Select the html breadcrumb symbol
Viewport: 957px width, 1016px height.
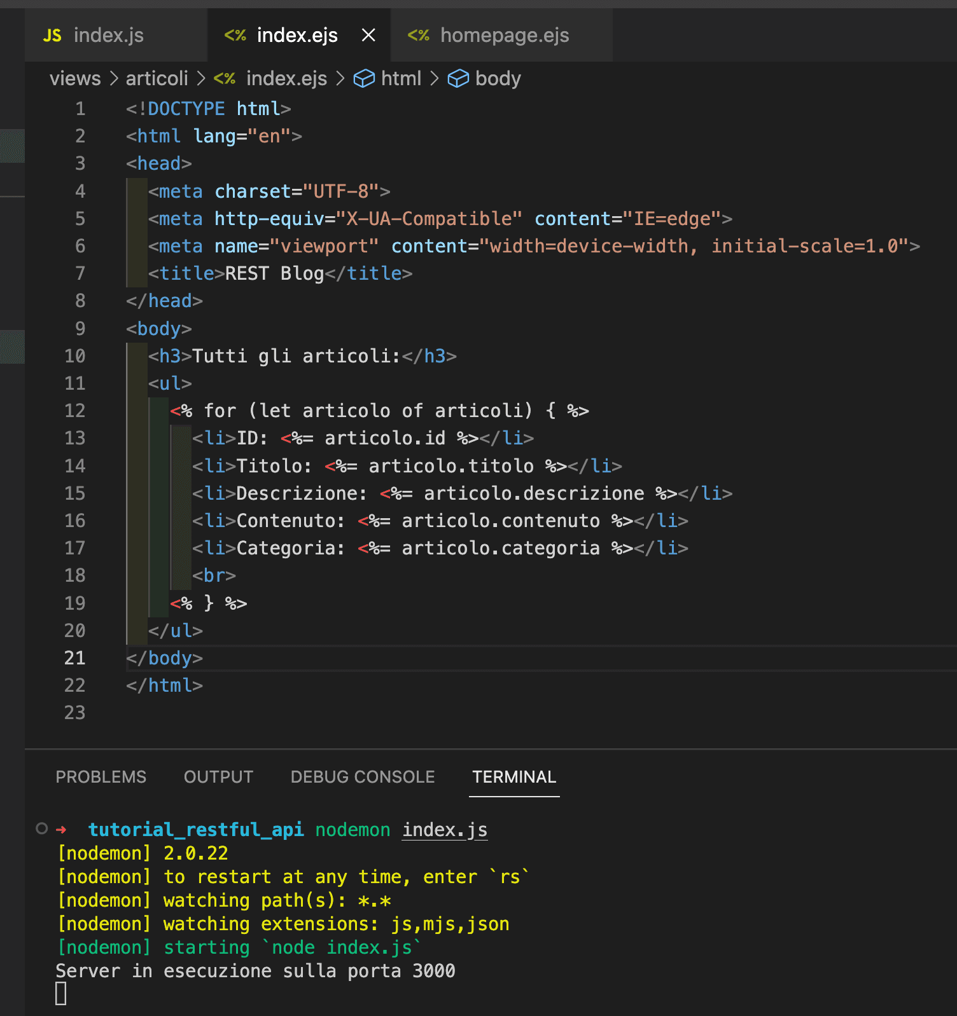[401, 78]
